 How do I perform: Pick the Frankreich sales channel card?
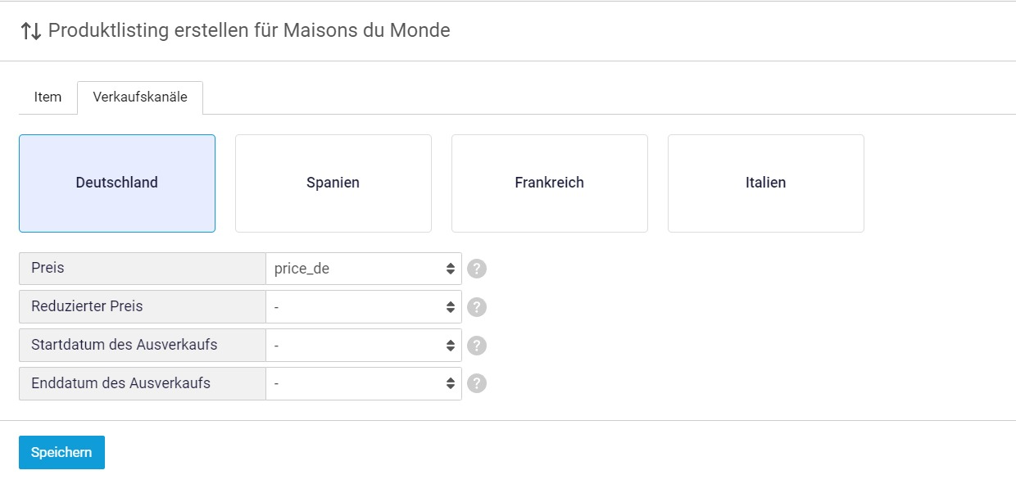click(550, 183)
